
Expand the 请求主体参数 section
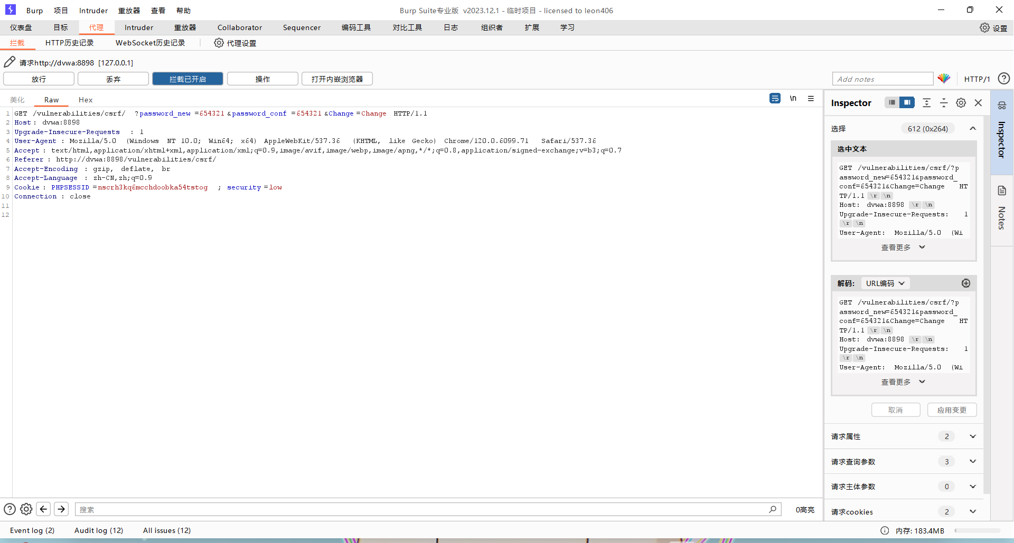pyautogui.click(x=903, y=487)
